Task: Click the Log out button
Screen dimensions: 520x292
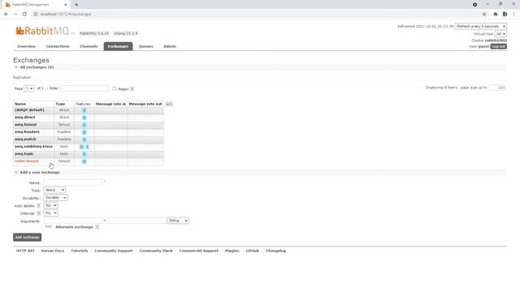Action: click(x=498, y=46)
